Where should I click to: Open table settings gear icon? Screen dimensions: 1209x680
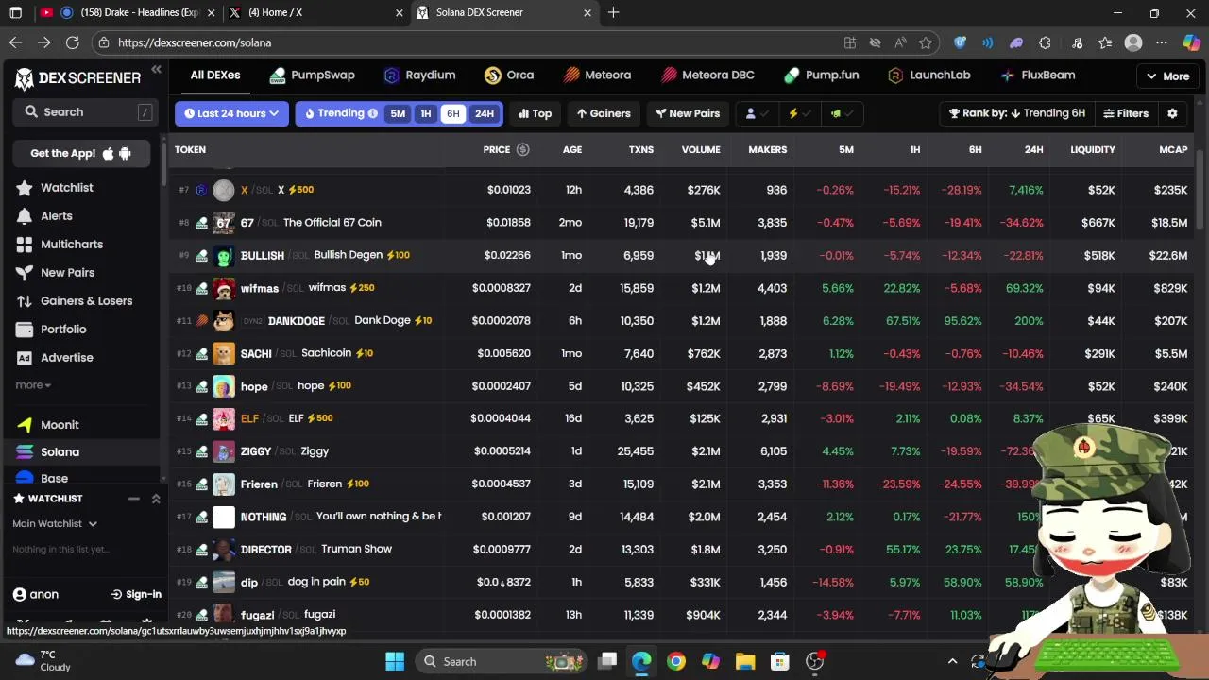(1172, 113)
